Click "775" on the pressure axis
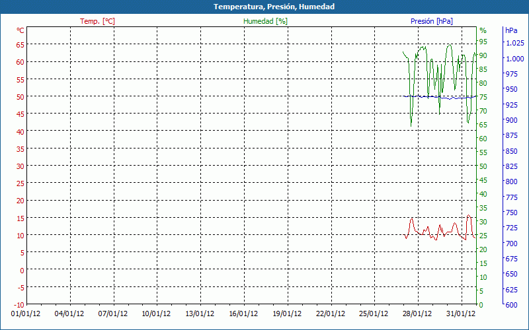 click(511, 197)
